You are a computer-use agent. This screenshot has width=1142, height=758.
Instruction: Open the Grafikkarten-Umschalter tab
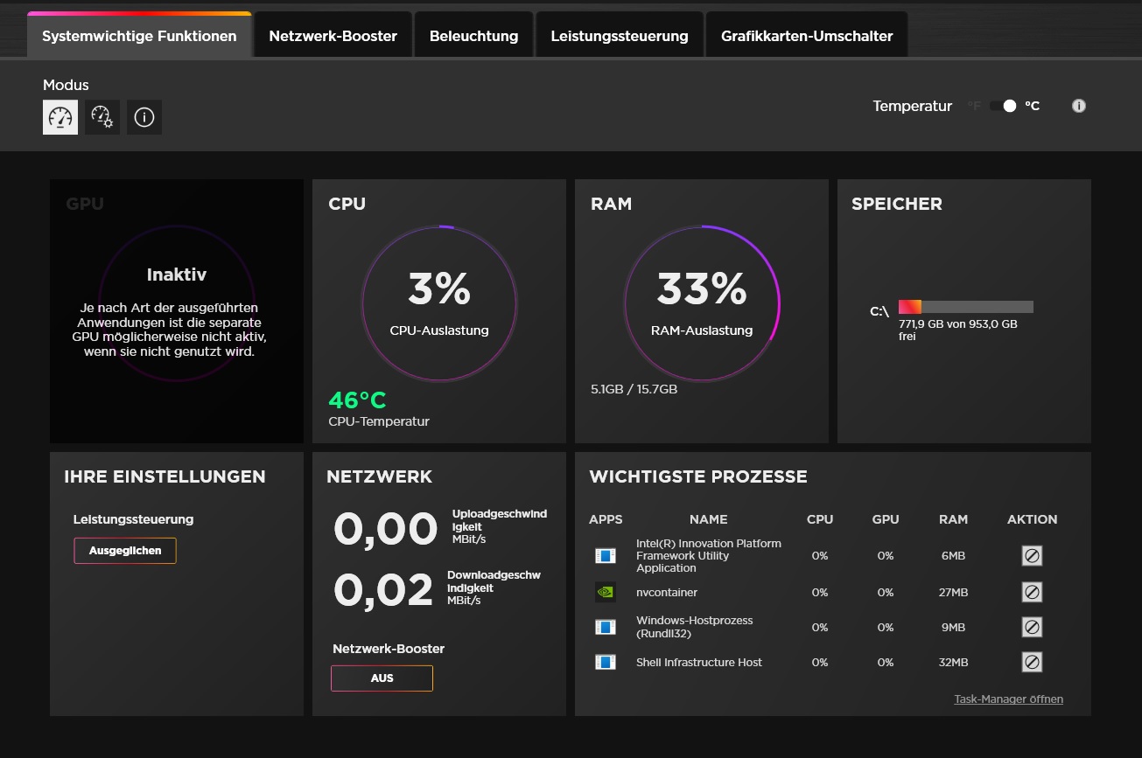click(806, 37)
